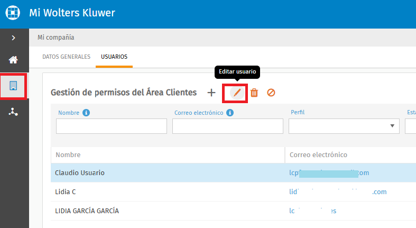The width and height of the screenshot is (416, 228).
Task: Switch to the DATOS GENERALES tab
Action: coord(66,57)
